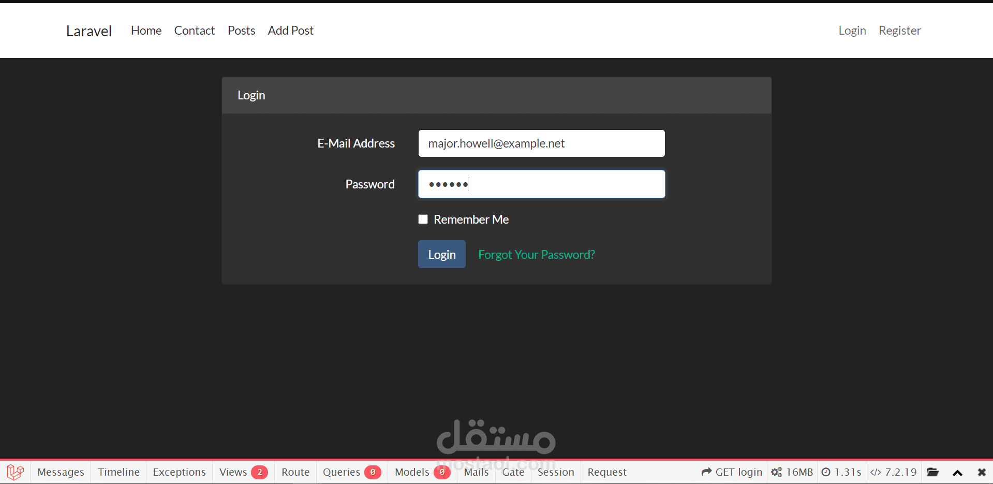
Task: Click the Login card header title
Action: tap(251, 95)
